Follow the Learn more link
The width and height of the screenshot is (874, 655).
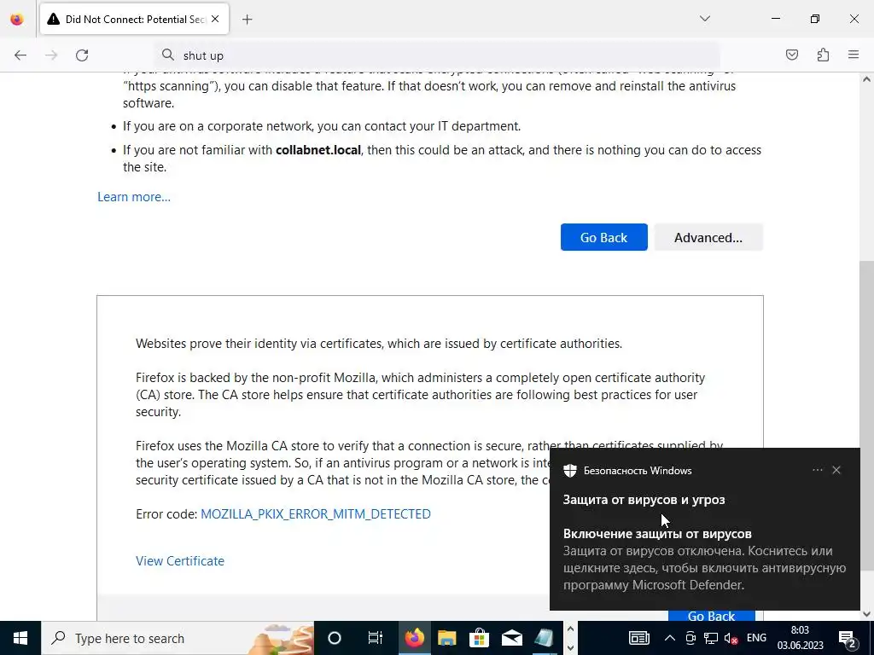click(134, 197)
